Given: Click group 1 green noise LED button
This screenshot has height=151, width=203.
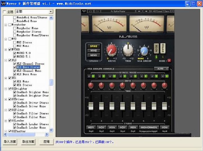Looking at the screenshot, I should click(x=93, y=76).
